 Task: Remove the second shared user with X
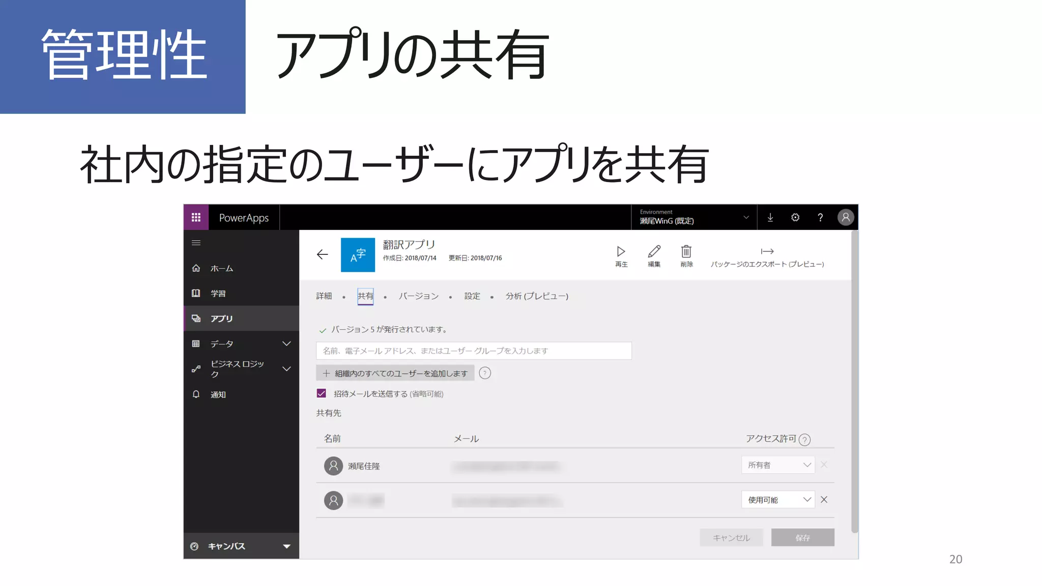(x=824, y=500)
